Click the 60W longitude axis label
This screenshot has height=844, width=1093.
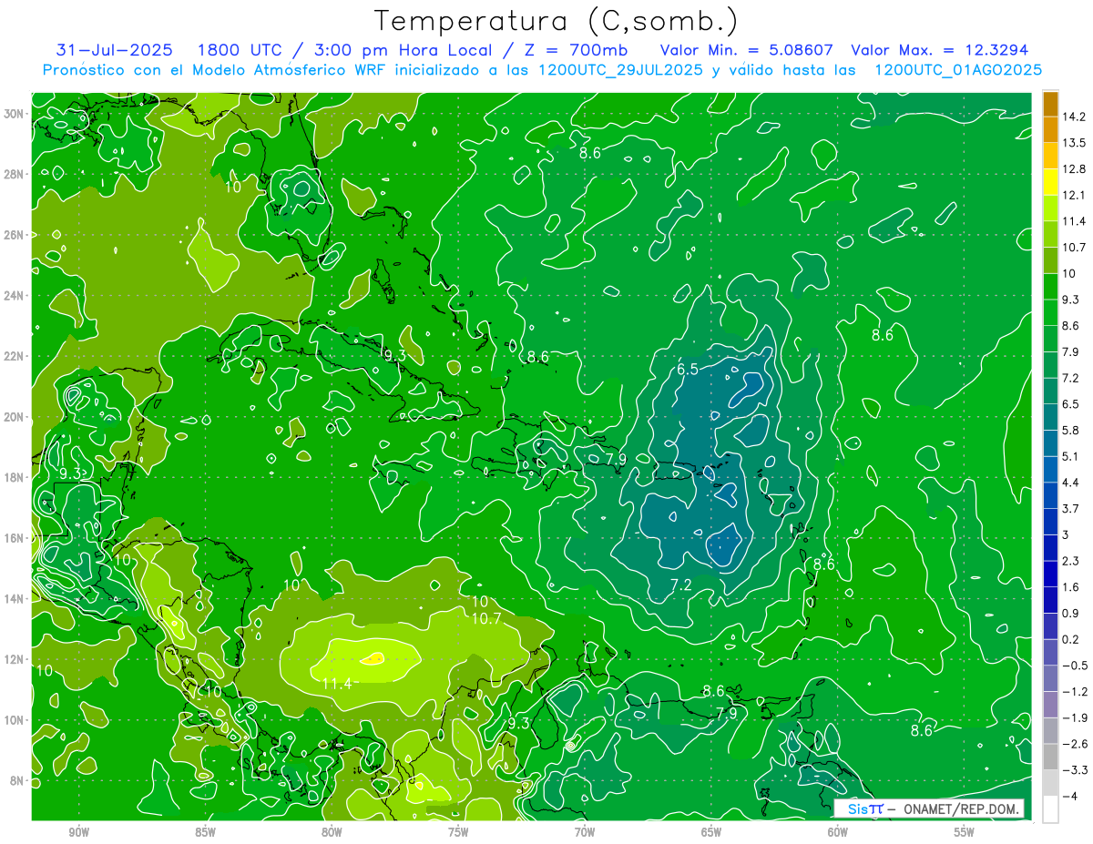(838, 832)
